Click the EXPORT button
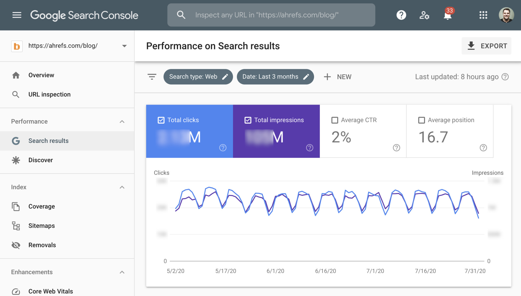 coord(486,46)
